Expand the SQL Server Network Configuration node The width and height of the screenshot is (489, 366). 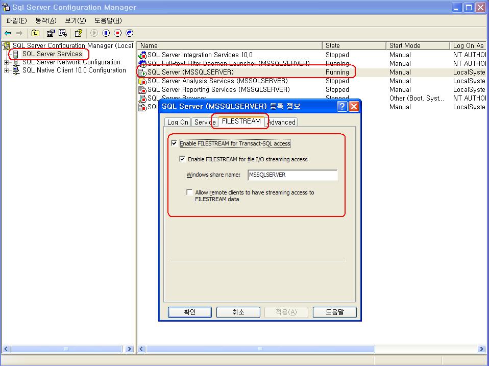point(6,62)
